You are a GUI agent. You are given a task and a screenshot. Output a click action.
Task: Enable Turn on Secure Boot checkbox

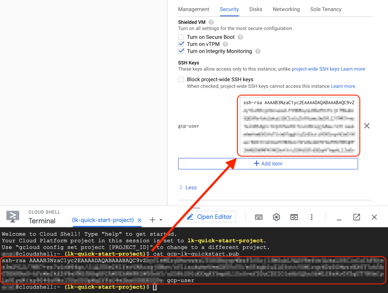pos(181,37)
